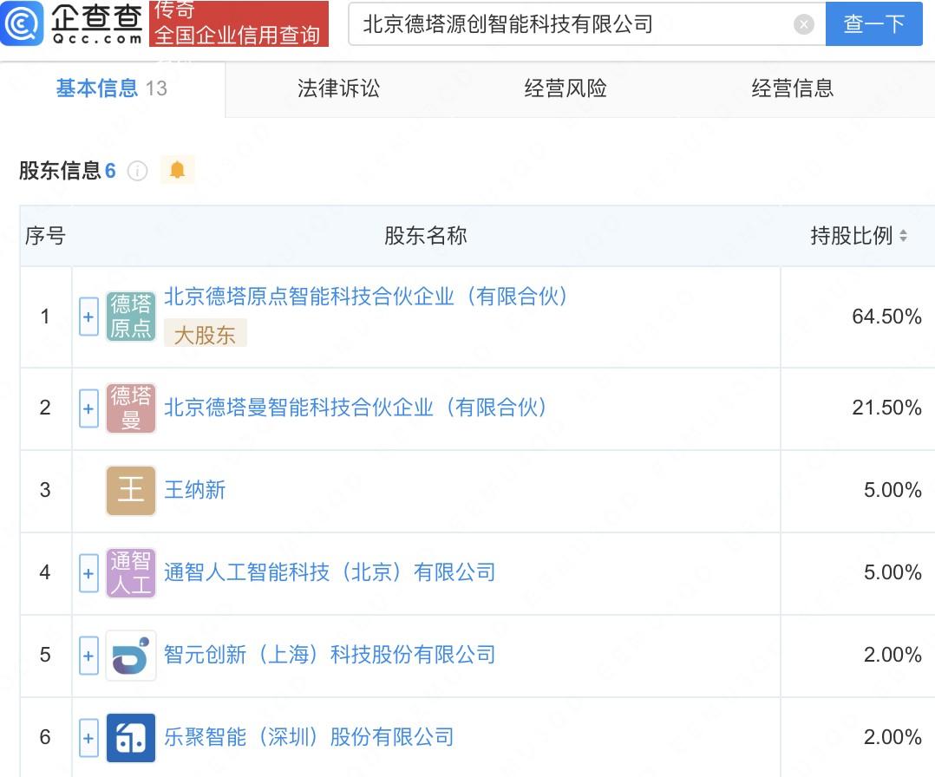Click the 德塔原点 shareholder logo

click(131, 317)
